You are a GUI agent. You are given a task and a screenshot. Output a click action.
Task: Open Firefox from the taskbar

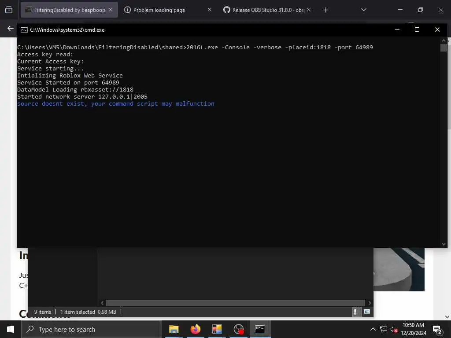coord(196,329)
